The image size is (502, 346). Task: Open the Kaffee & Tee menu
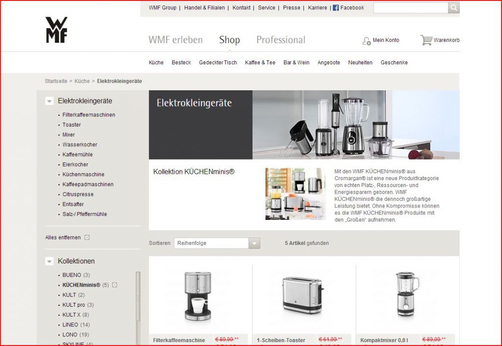(260, 63)
